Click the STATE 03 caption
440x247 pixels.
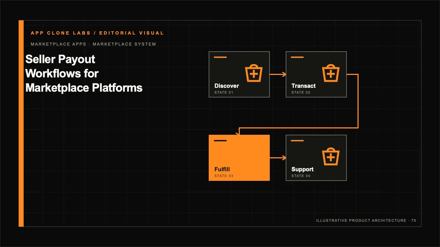click(x=224, y=176)
